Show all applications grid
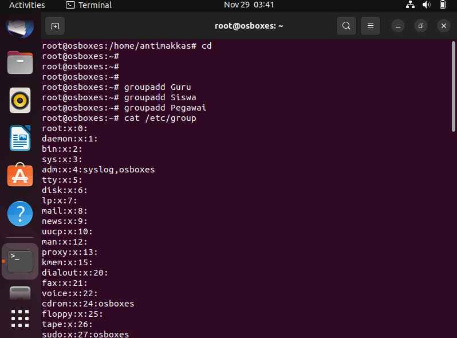This screenshot has height=338, width=457. click(20, 319)
